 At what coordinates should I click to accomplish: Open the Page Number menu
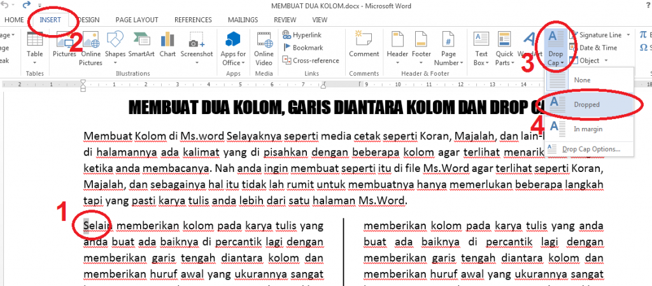[x=448, y=49]
